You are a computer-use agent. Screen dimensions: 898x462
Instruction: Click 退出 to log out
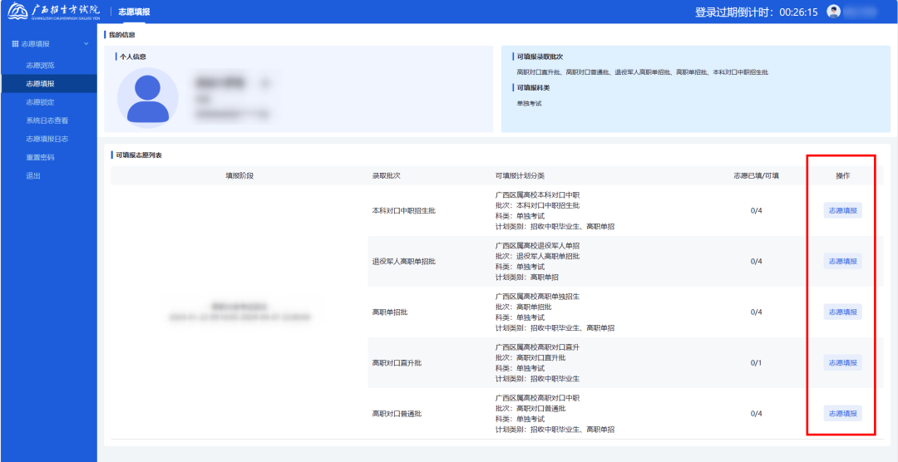tap(33, 175)
